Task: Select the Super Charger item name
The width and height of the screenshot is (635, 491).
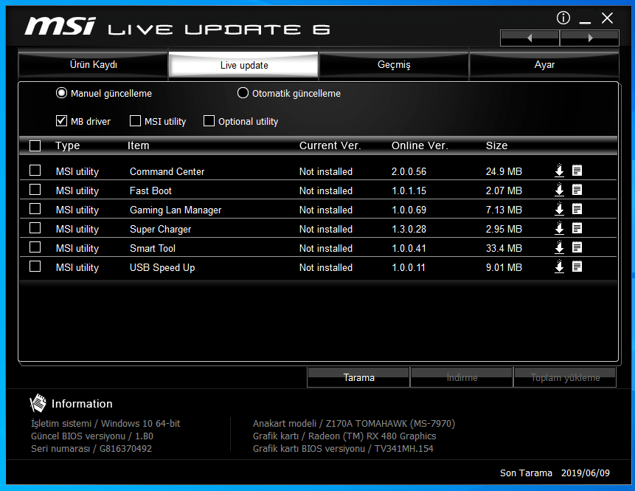Action: (x=160, y=229)
